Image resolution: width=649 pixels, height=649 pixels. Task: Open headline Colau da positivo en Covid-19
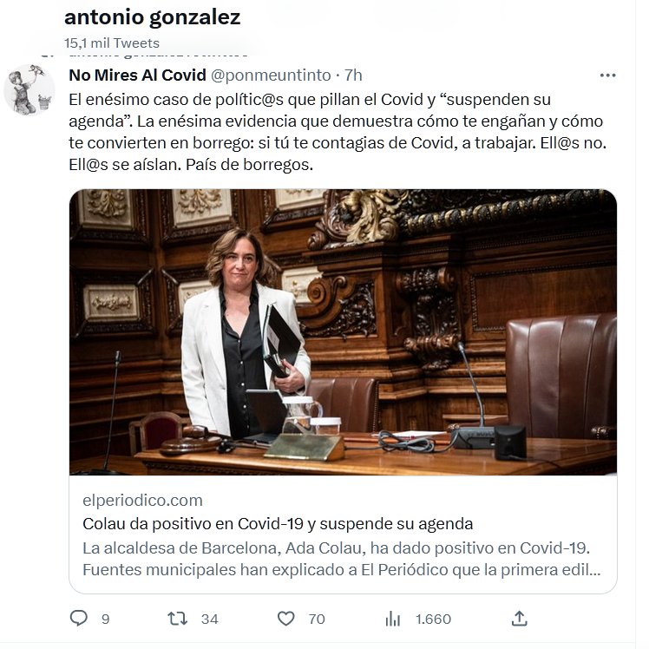coord(278,524)
